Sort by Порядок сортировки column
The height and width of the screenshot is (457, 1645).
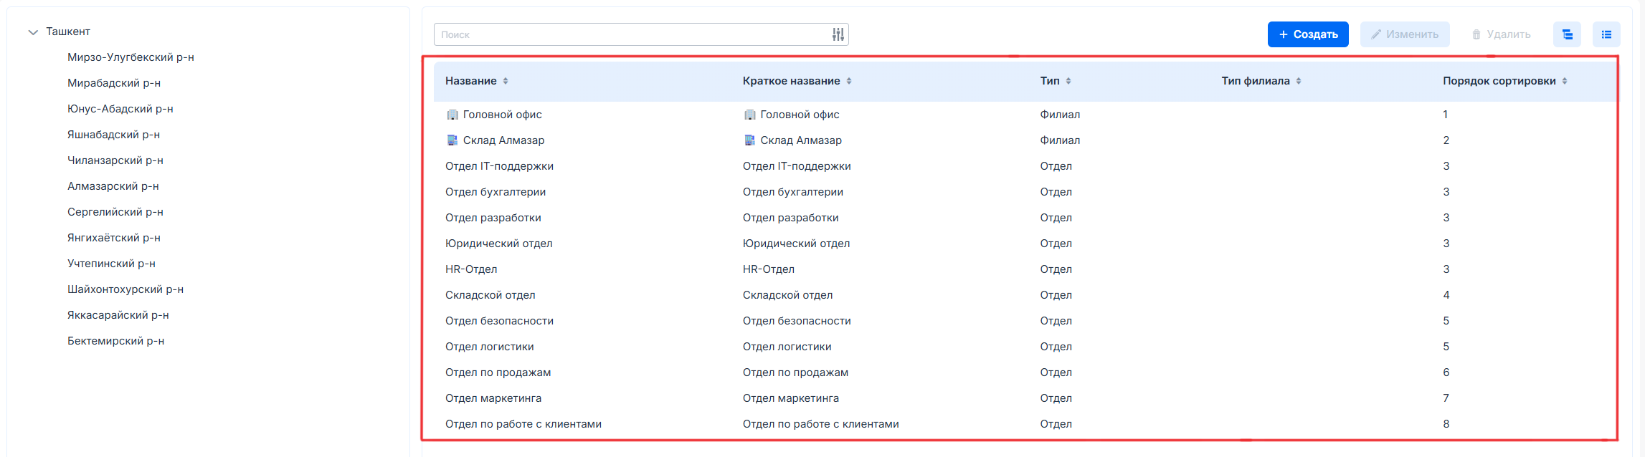1565,81
